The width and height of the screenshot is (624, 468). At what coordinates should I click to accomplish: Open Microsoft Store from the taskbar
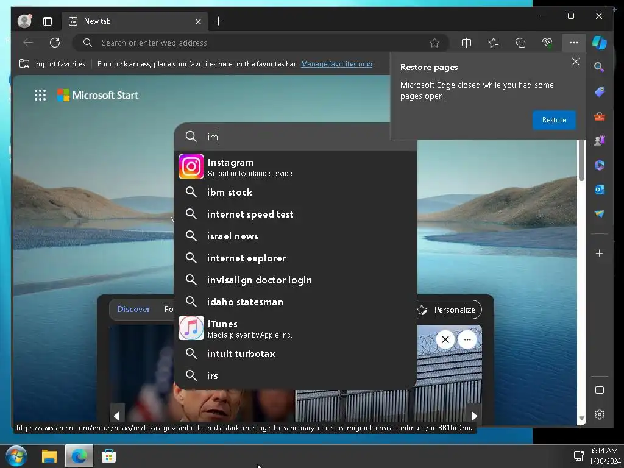tap(108, 456)
